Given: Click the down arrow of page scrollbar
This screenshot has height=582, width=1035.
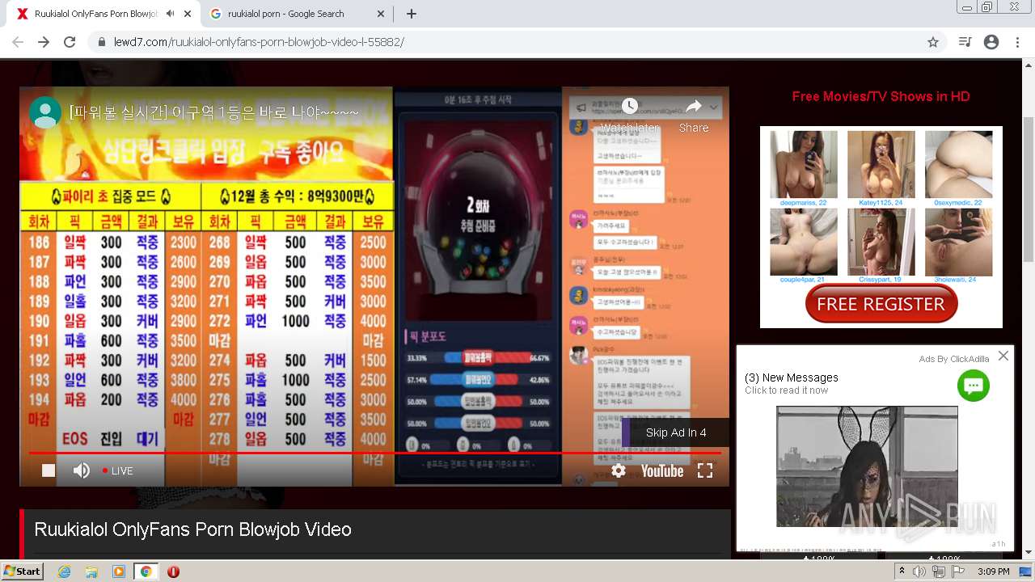Looking at the screenshot, I should click(x=1029, y=552).
